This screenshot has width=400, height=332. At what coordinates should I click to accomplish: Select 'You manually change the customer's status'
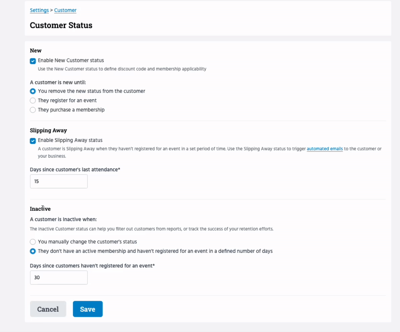click(33, 242)
